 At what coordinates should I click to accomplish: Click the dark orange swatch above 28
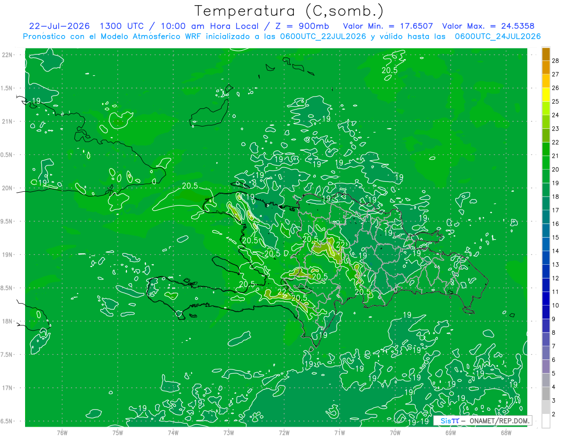tap(546, 54)
